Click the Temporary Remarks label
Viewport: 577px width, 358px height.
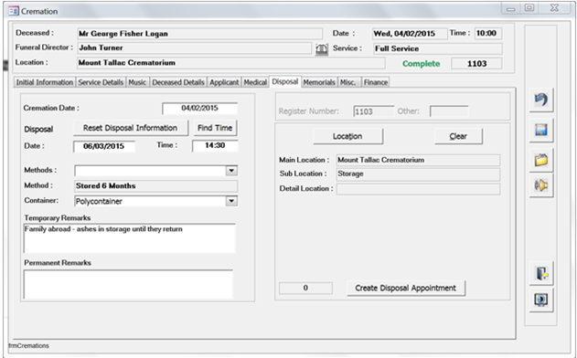pos(58,218)
